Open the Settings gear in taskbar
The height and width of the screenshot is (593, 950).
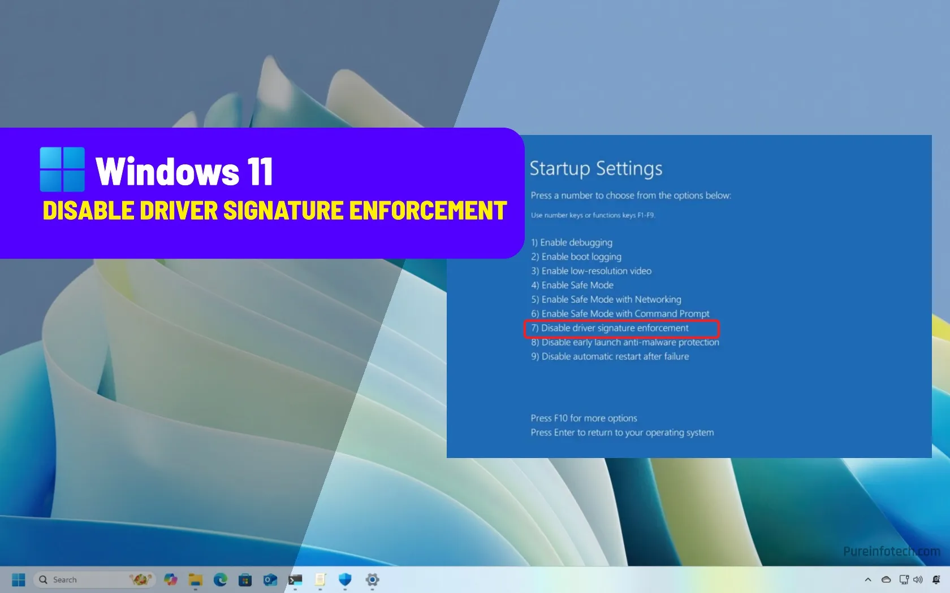pos(372,579)
